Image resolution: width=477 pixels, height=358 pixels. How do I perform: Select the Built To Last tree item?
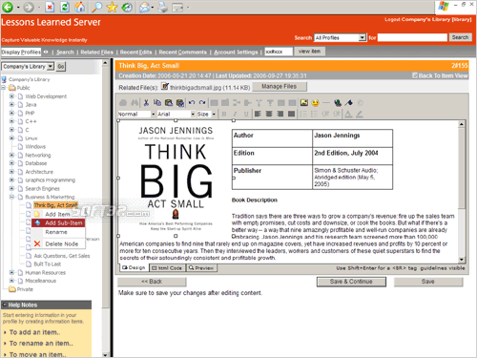point(48,264)
